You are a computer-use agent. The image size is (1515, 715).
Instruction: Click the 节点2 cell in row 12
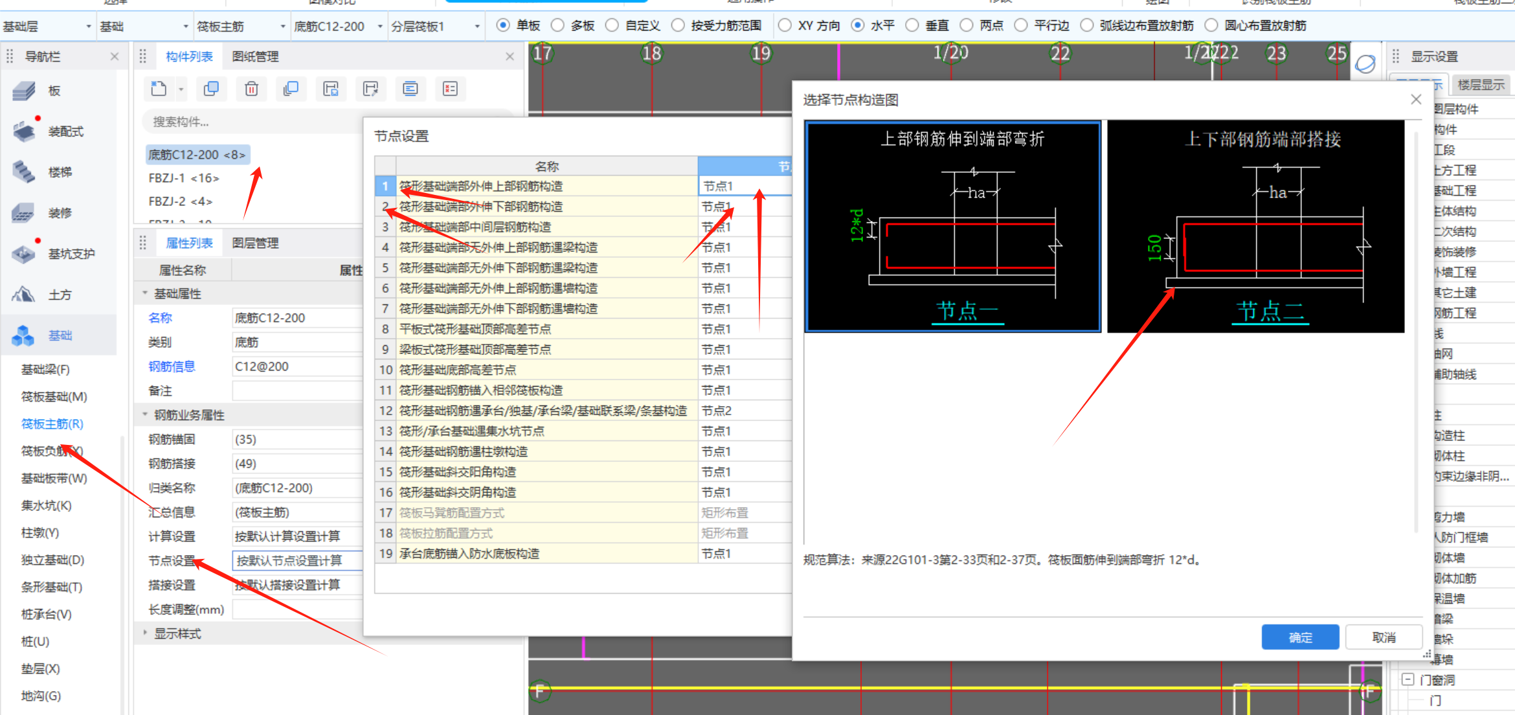[745, 411]
